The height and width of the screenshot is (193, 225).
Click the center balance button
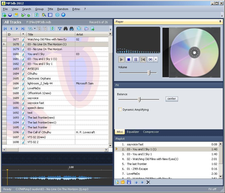172,99
